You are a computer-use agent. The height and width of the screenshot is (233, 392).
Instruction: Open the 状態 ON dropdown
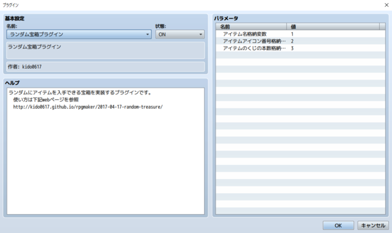tap(179, 34)
